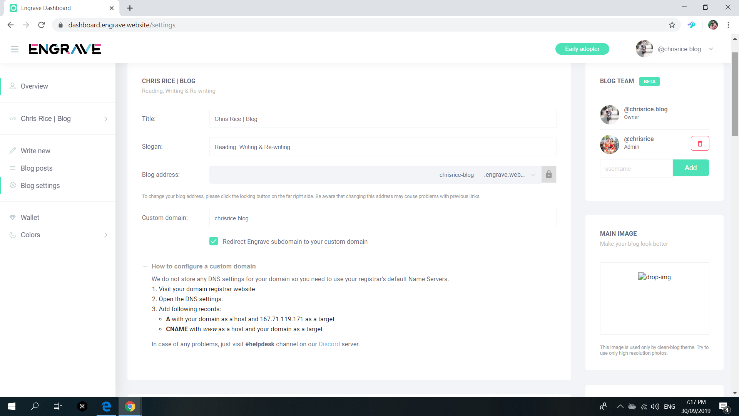
Task: Open Chris Rice | Blog sidebar entry
Action: point(45,119)
